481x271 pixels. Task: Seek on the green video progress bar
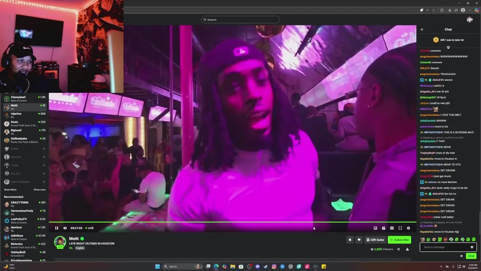click(x=232, y=222)
